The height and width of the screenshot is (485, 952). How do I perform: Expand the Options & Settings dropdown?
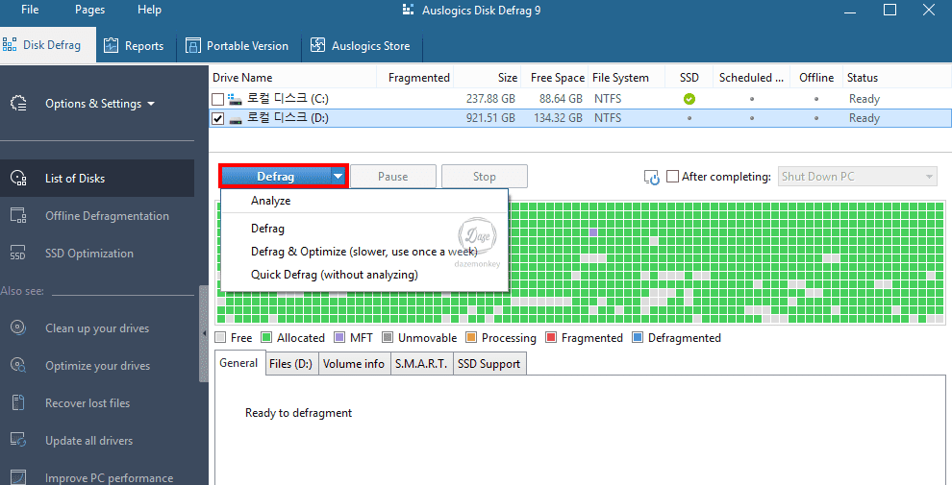[151, 104]
